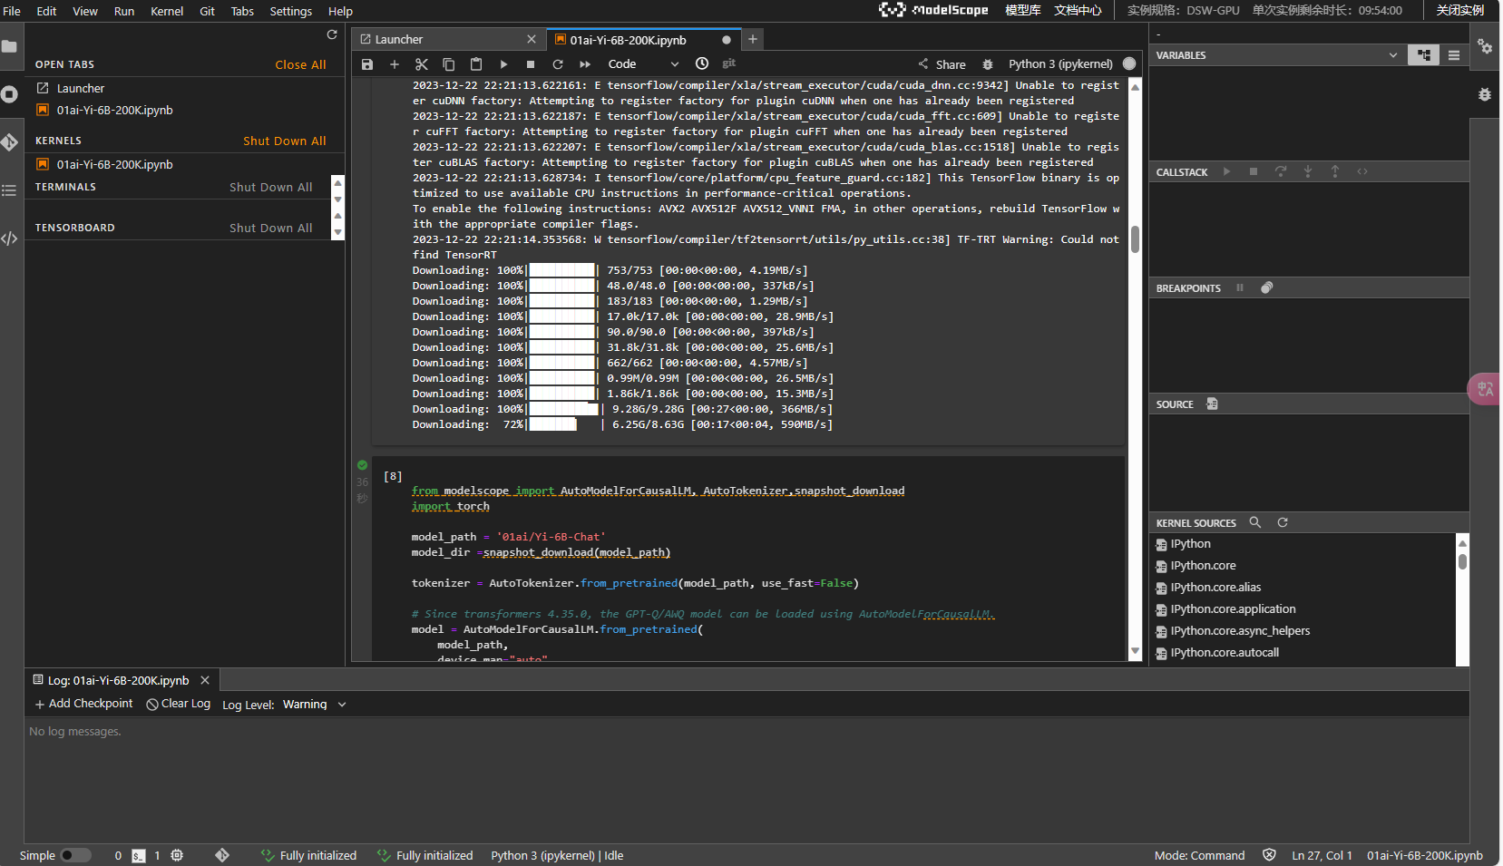
Task: Select 01ai-Yi-6B-200K.ipynb under Kernels
Action: (x=184, y=164)
